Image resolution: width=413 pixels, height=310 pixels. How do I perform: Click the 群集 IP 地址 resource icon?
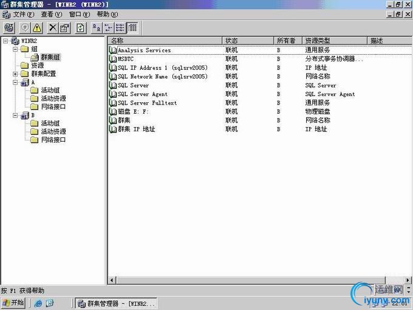pyautogui.click(x=113, y=129)
